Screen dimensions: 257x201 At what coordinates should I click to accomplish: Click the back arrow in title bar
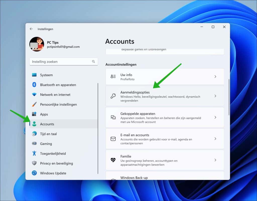[x=31, y=29]
